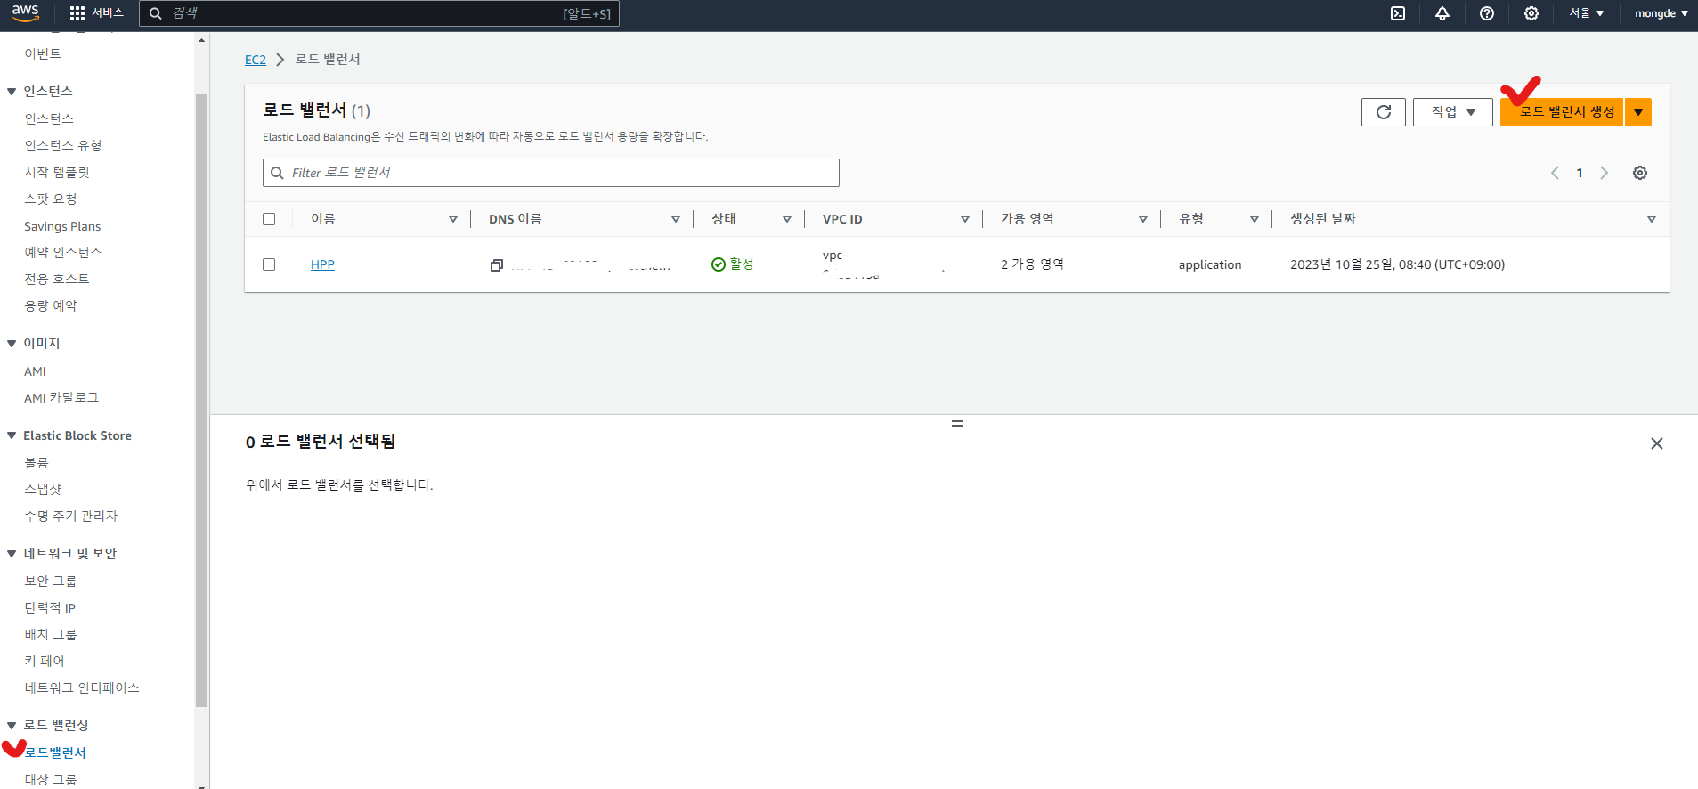The width and height of the screenshot is (1698, 789).
Task: Open 탄력적 IP in the sidebar
Action: tap(50, 607)
